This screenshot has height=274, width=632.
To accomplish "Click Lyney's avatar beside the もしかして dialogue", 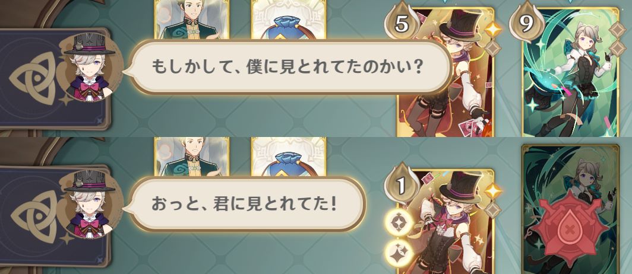I will pyautogui.click(x=90, y=67).
